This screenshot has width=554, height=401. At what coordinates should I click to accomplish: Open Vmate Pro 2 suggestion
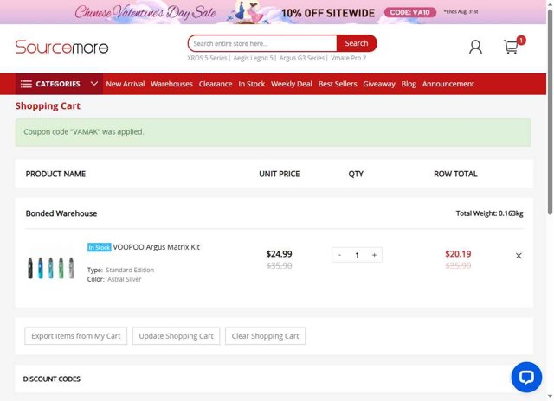click(x=348, y=58)
